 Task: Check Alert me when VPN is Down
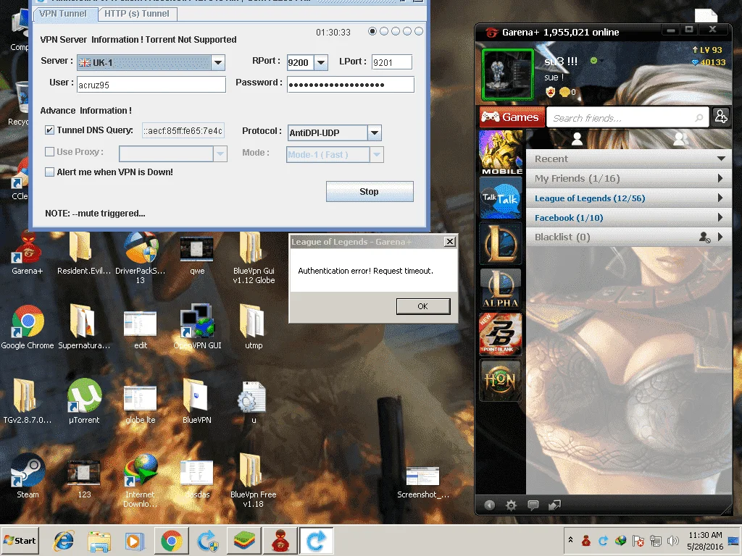(x=50, y=172)
